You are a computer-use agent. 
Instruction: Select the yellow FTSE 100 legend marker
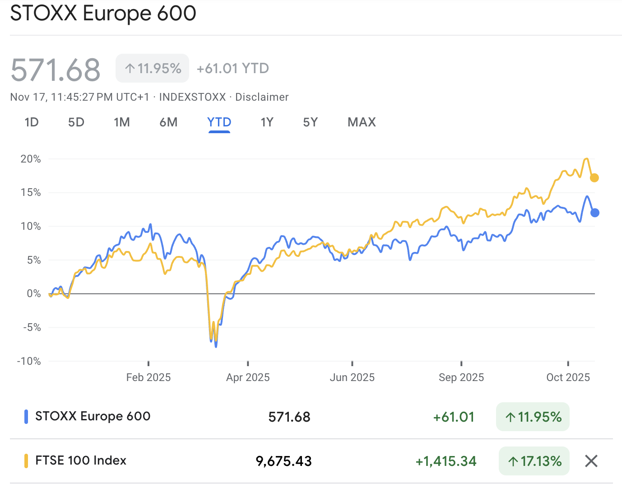[26, 460]
